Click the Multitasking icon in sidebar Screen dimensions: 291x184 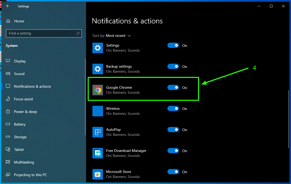(8, 162)
